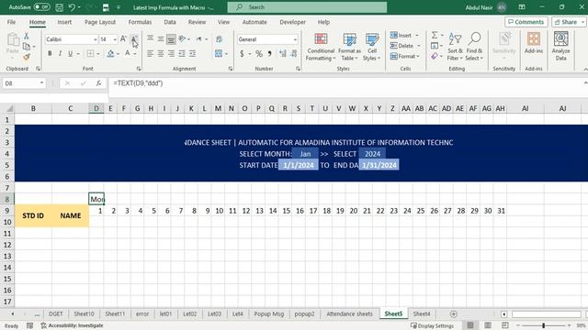
Task: Open Format as Table gallery
Action: (349, 47)
